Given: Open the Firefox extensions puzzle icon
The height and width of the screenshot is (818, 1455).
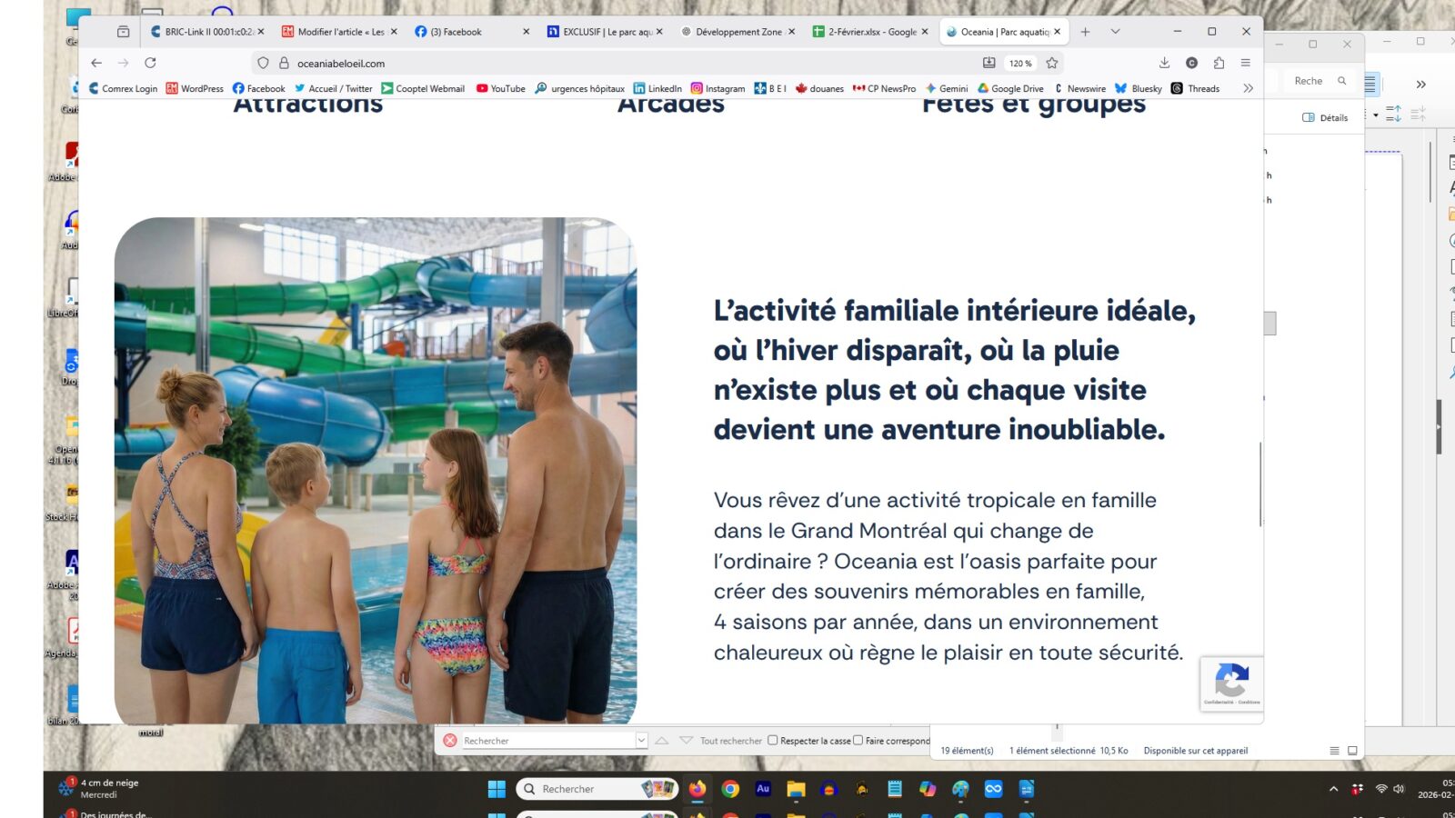Looking at the screenshot, I should tap(1219, 63).
